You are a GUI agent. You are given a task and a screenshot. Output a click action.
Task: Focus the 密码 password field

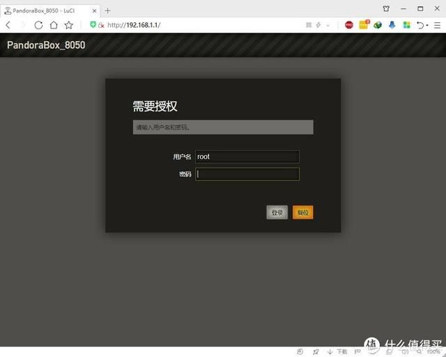[x=247, y=174]
